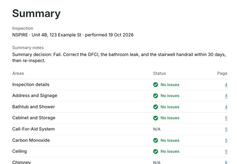Click the 'Inspection' field label
The image size is (237, 164).
tap(23, 28)
